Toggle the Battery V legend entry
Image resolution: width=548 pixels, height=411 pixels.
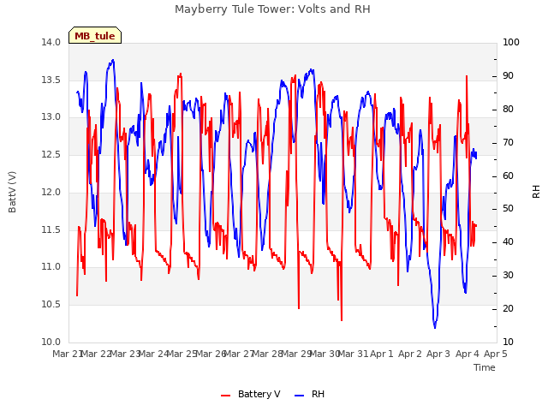[250, 394]
